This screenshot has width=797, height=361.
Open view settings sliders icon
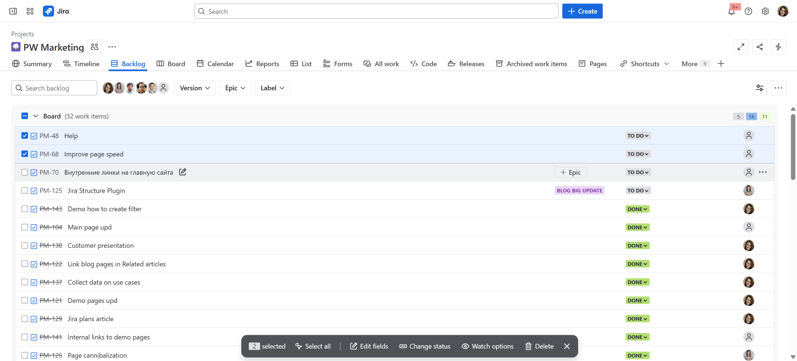point(759,88)
